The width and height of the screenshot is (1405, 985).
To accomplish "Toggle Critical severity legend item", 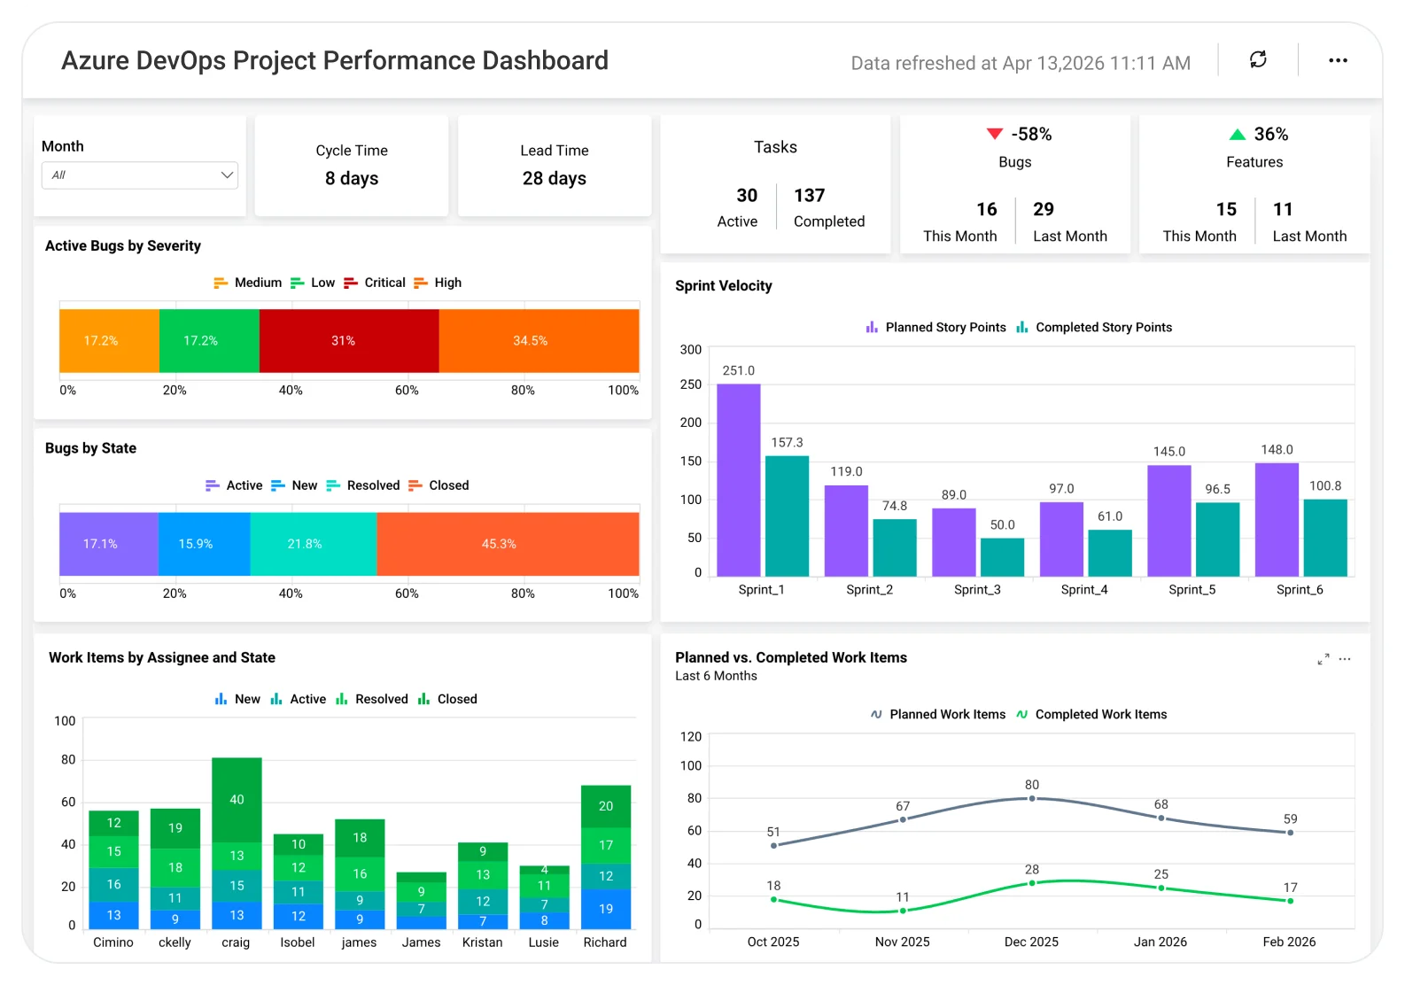I will 374,283.
